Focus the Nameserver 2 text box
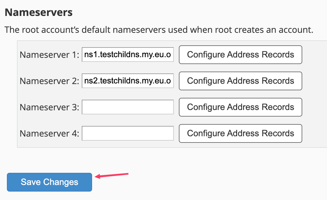The height and width of the screenshot is (200, 327). (128, 81)
